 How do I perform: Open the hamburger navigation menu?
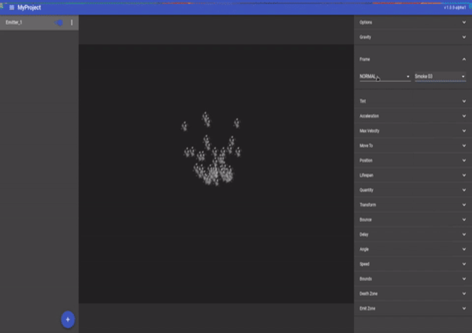[12, 7]
